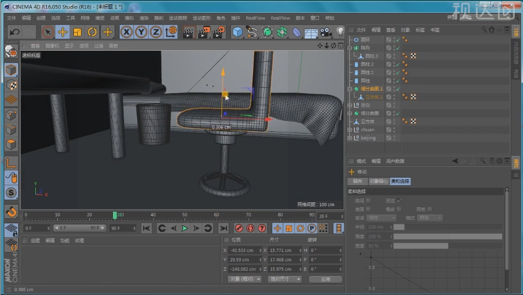Open the 模式 mode dropdown in attributes

pos(430,218)
